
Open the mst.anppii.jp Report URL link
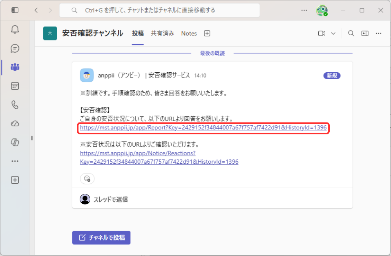click(x=203, y=128)
